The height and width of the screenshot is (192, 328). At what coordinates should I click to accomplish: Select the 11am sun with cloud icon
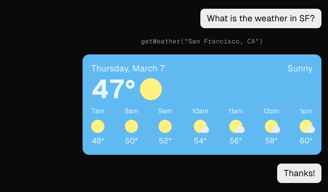[x=236, y=126]
